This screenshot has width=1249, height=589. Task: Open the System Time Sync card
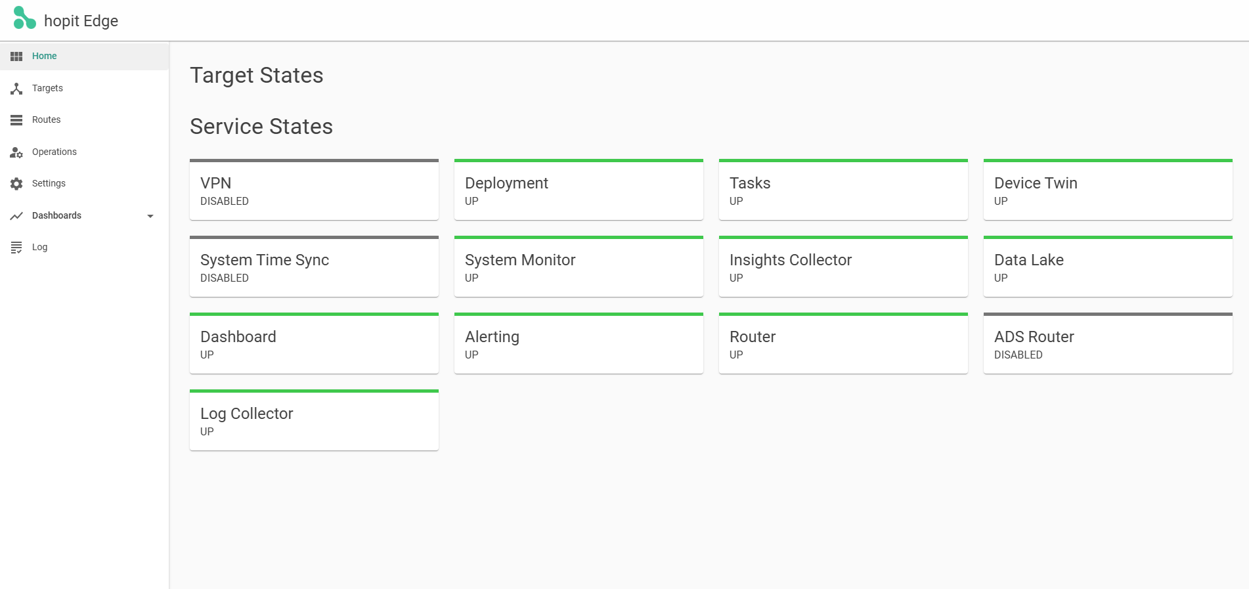(x=314, y=267)
